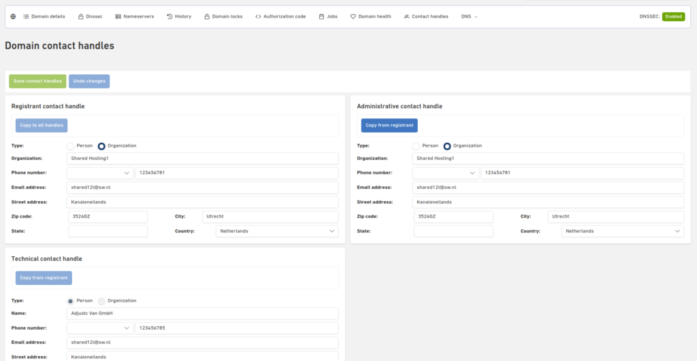
Task: Click Technical street address field Kanaleneilands
Action: click(203, 356)
